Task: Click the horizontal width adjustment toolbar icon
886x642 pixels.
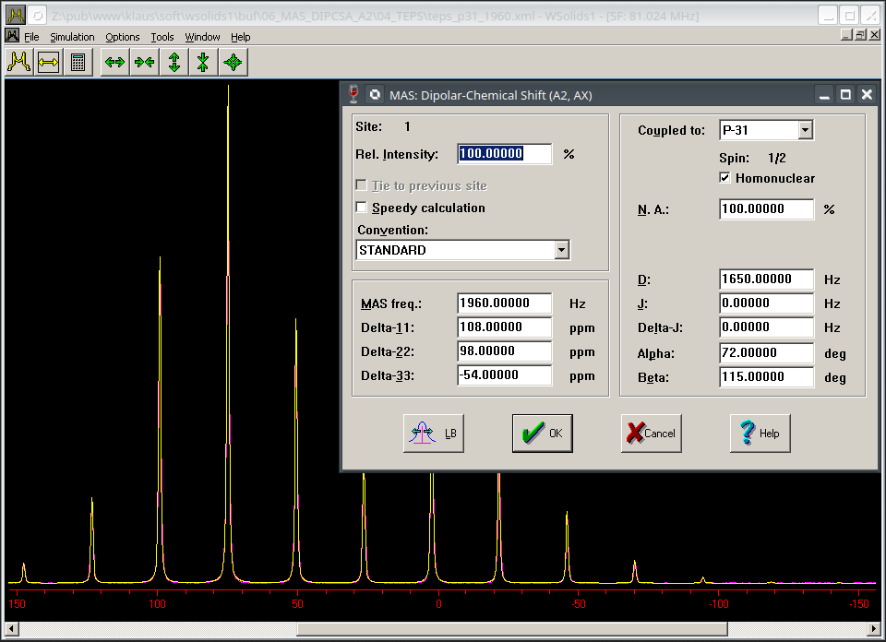Action: pos(48,61)
